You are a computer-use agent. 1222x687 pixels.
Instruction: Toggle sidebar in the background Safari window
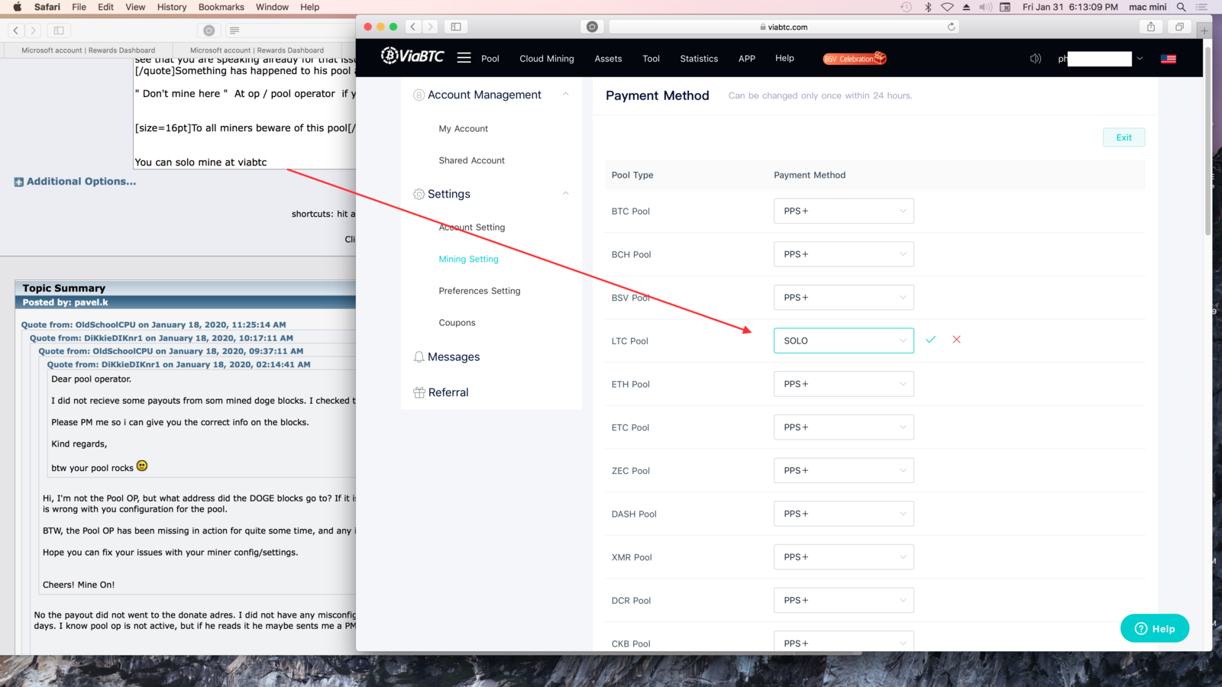[x=59, y=31]
